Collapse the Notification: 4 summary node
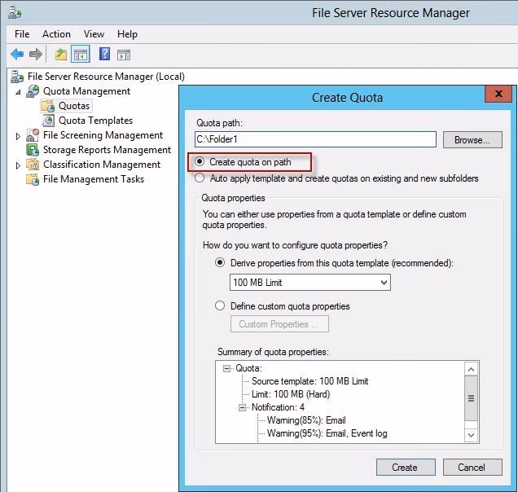 pyautogui.click(x=243, y=407)
